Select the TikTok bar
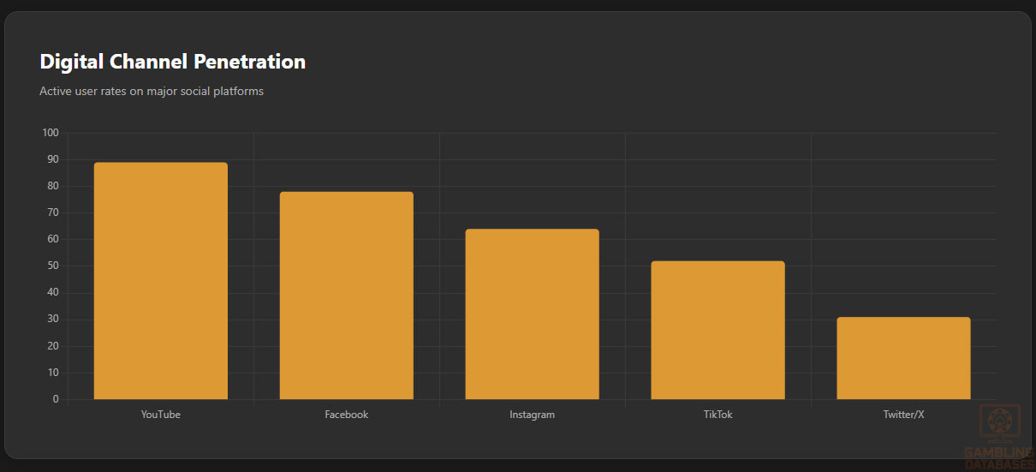The height and width of the screenshot is (472, 1036). pyautogui.click(x=717, y=330)
